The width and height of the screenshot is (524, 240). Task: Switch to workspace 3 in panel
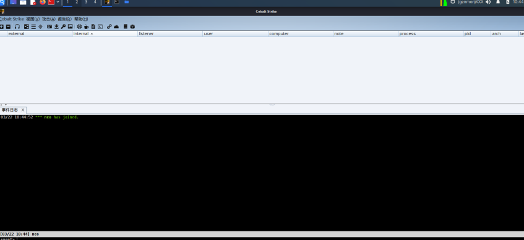point(86,2)
